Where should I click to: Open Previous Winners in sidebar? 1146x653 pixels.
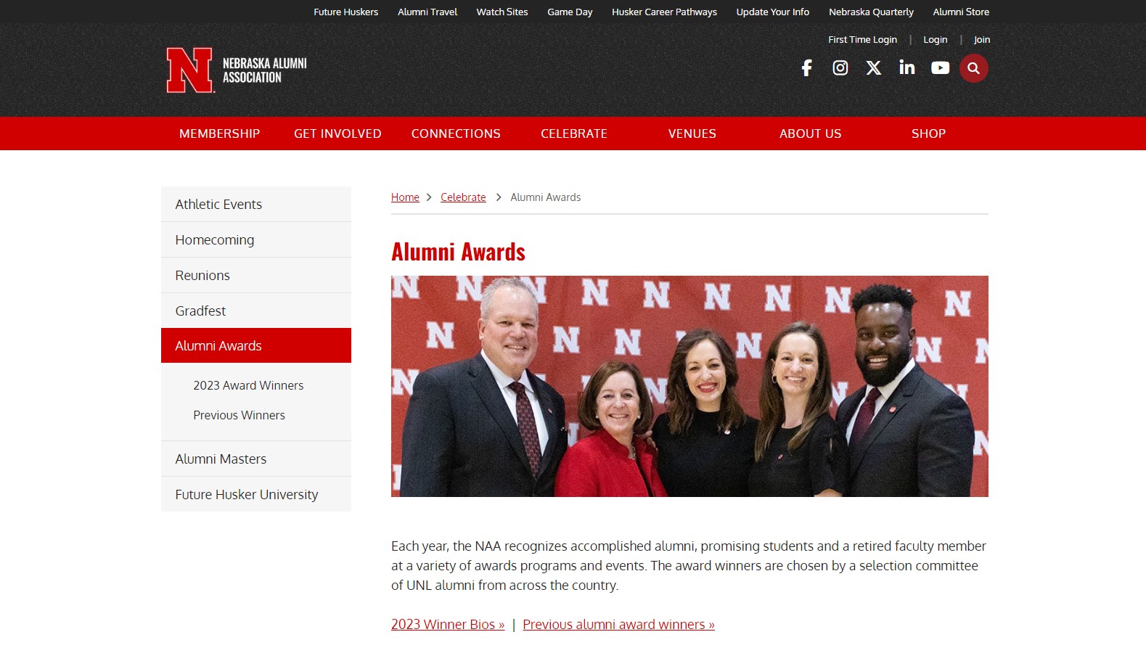[x=239, y=415]
